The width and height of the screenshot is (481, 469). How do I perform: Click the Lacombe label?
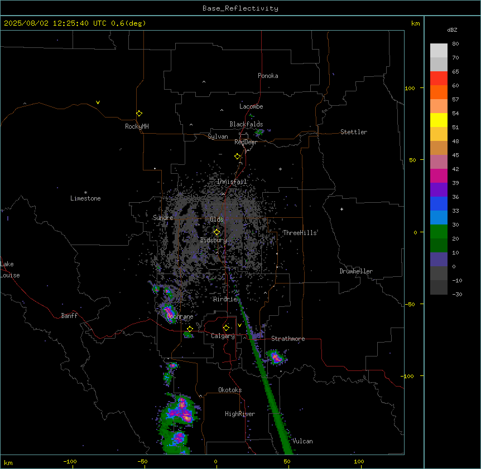coord(251,106)
